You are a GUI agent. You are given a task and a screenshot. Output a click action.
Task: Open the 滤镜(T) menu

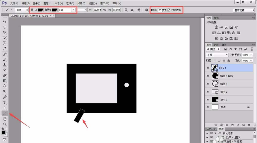click(x=81, y=3)
